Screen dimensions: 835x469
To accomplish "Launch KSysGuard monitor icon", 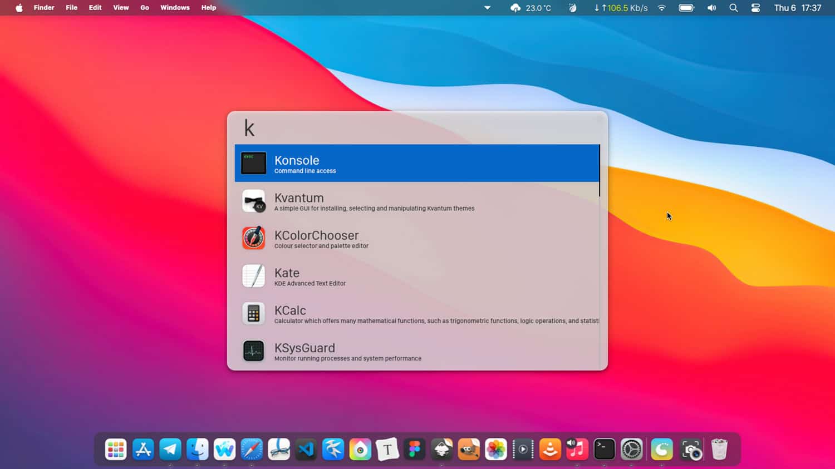I will pos(253,351).
